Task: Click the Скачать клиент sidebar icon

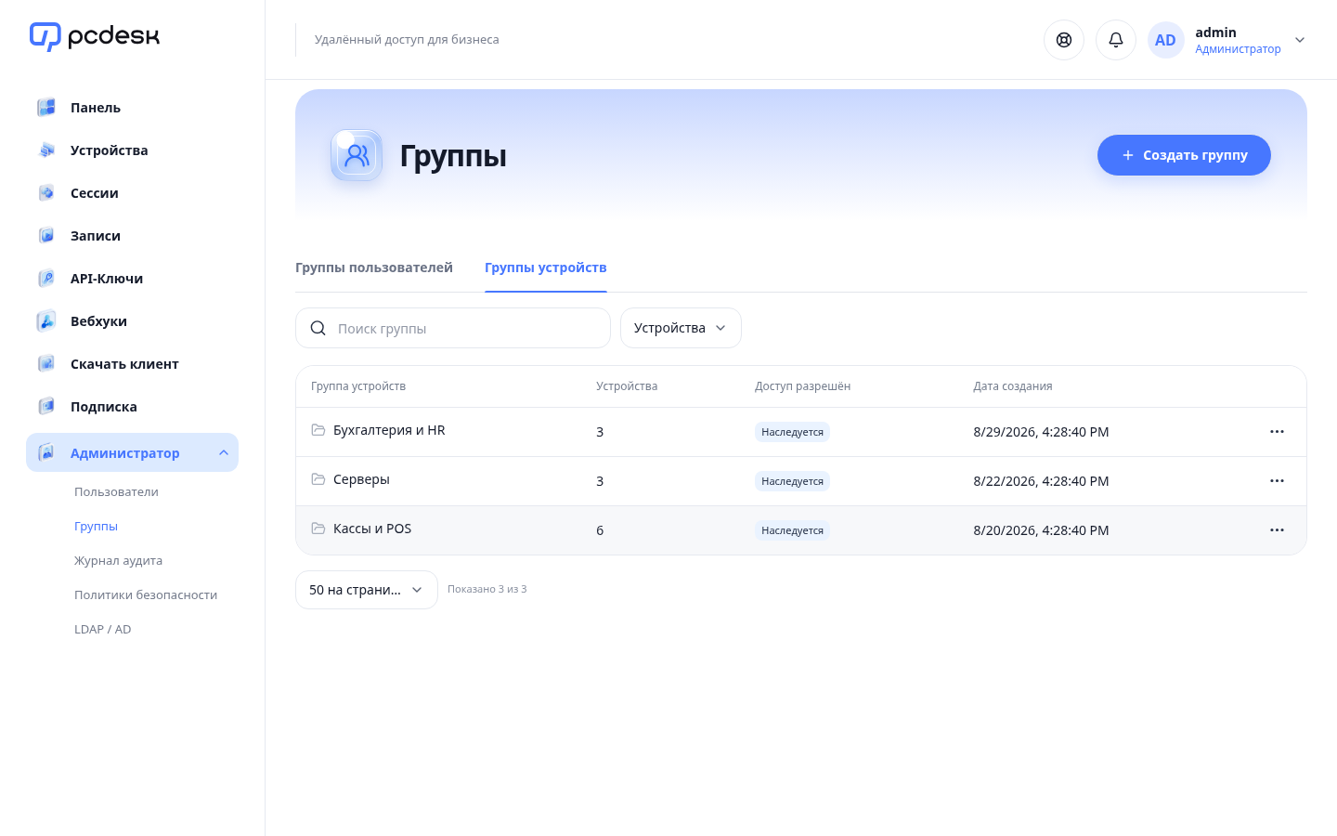Action: pos(46,364)
